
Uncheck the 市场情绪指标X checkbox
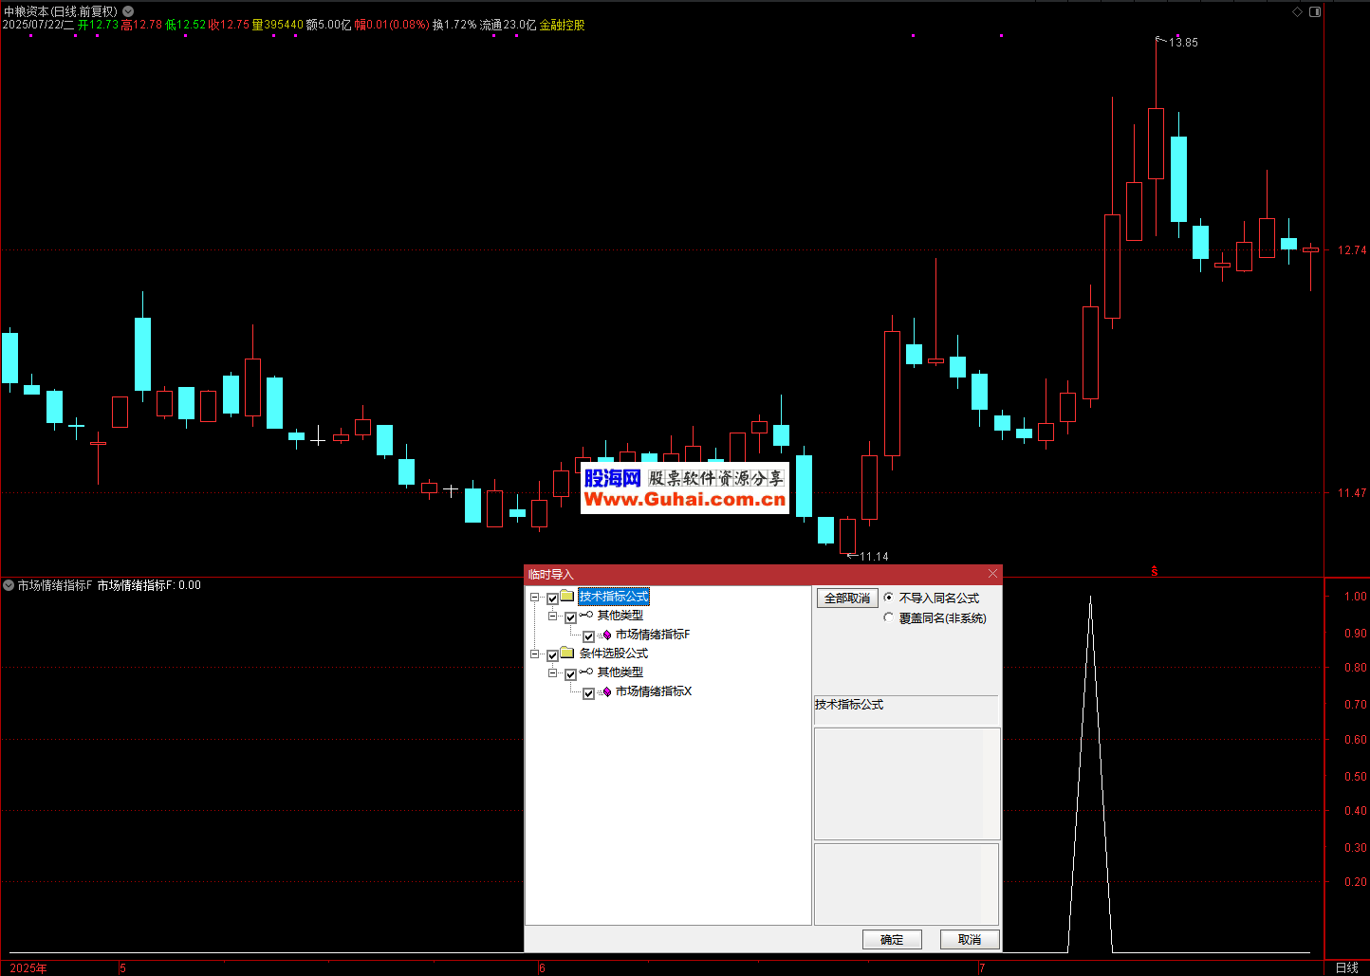tap(588, 693)
